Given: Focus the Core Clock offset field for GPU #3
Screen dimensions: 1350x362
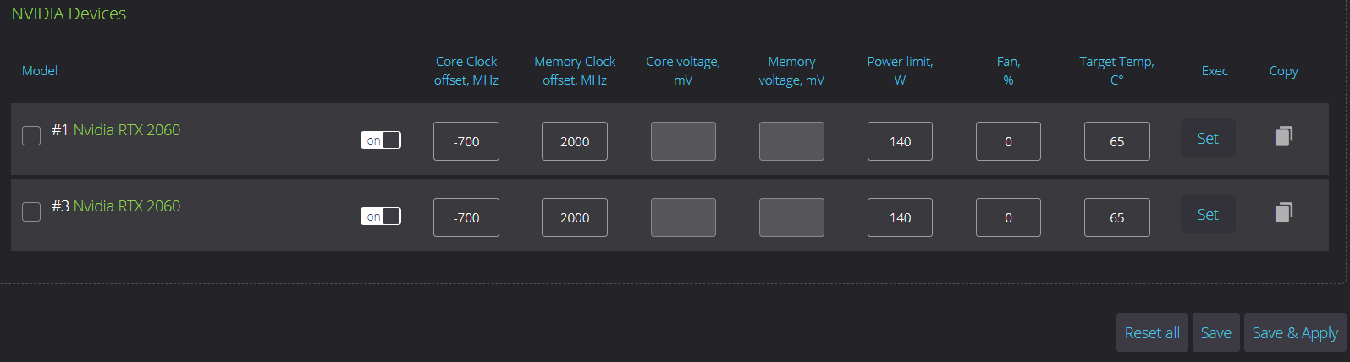Looking at the screenshot, I should tap(466, 217).
